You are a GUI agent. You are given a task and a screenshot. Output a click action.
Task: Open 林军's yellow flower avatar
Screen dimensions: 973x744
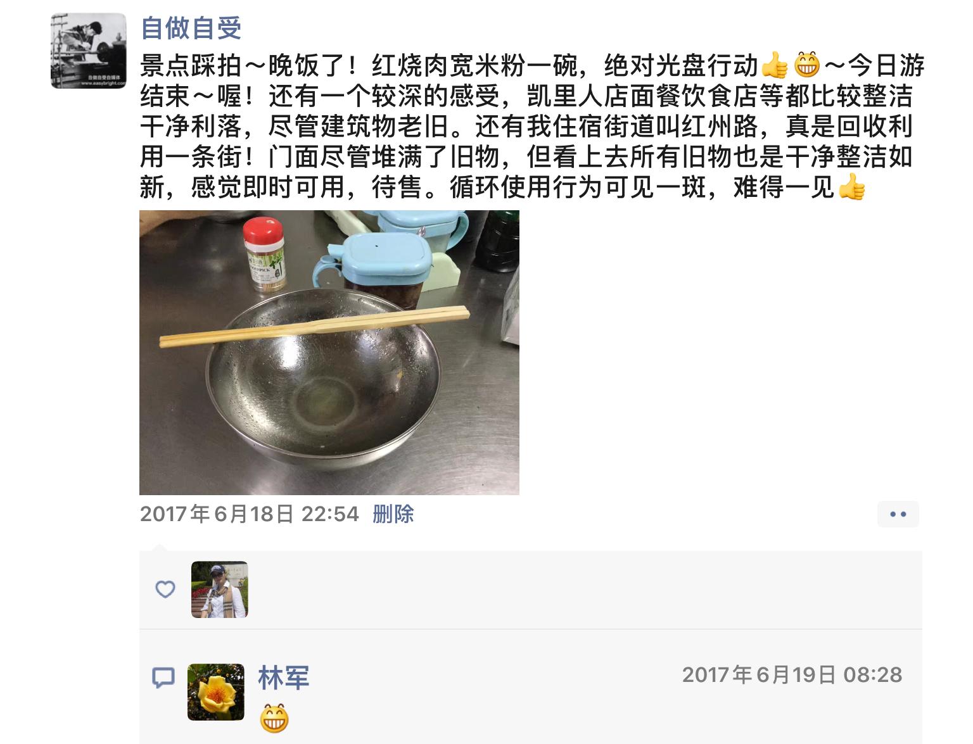pos(216,692)
